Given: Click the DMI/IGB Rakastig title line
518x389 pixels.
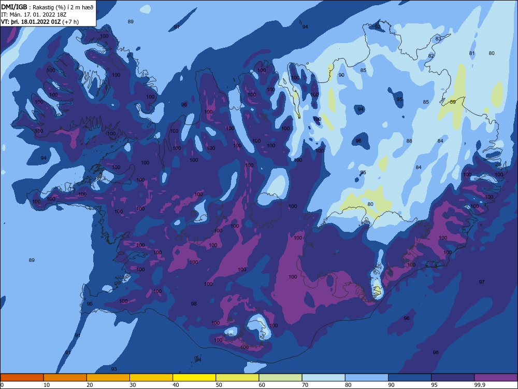Looking at the screenshot, I should coord(47,7).
